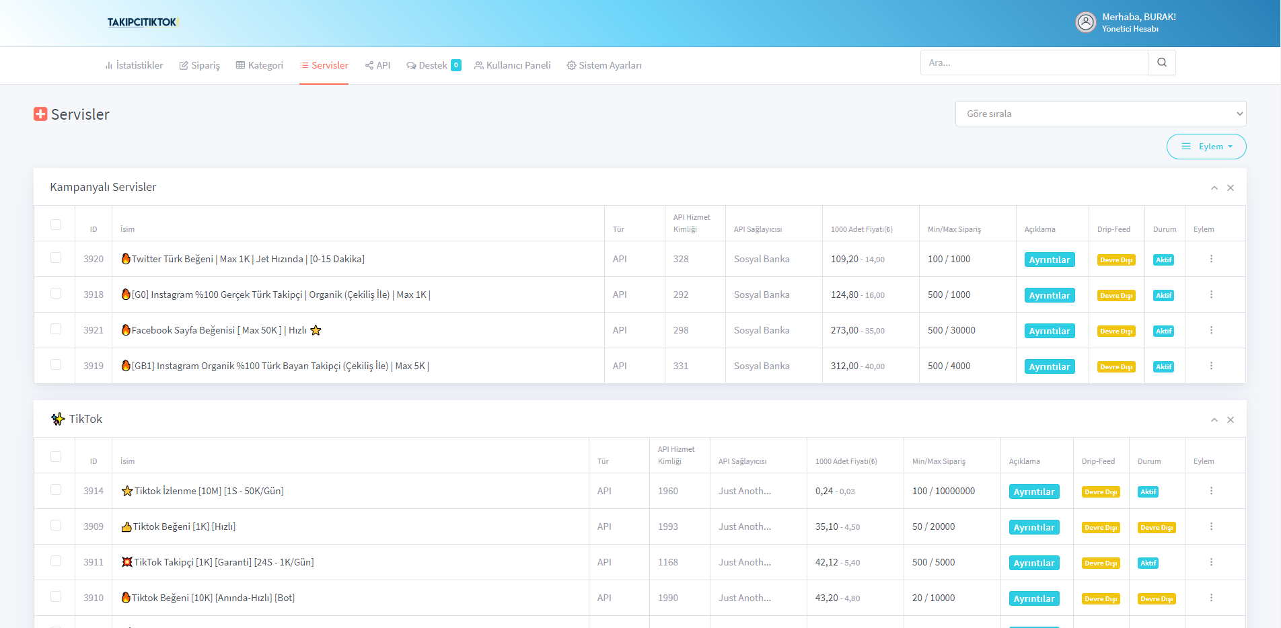The image size is (1281, 628).
Task: Collapse the Kampanyalı Servisler panel
Action: (x=1214, y=188)
